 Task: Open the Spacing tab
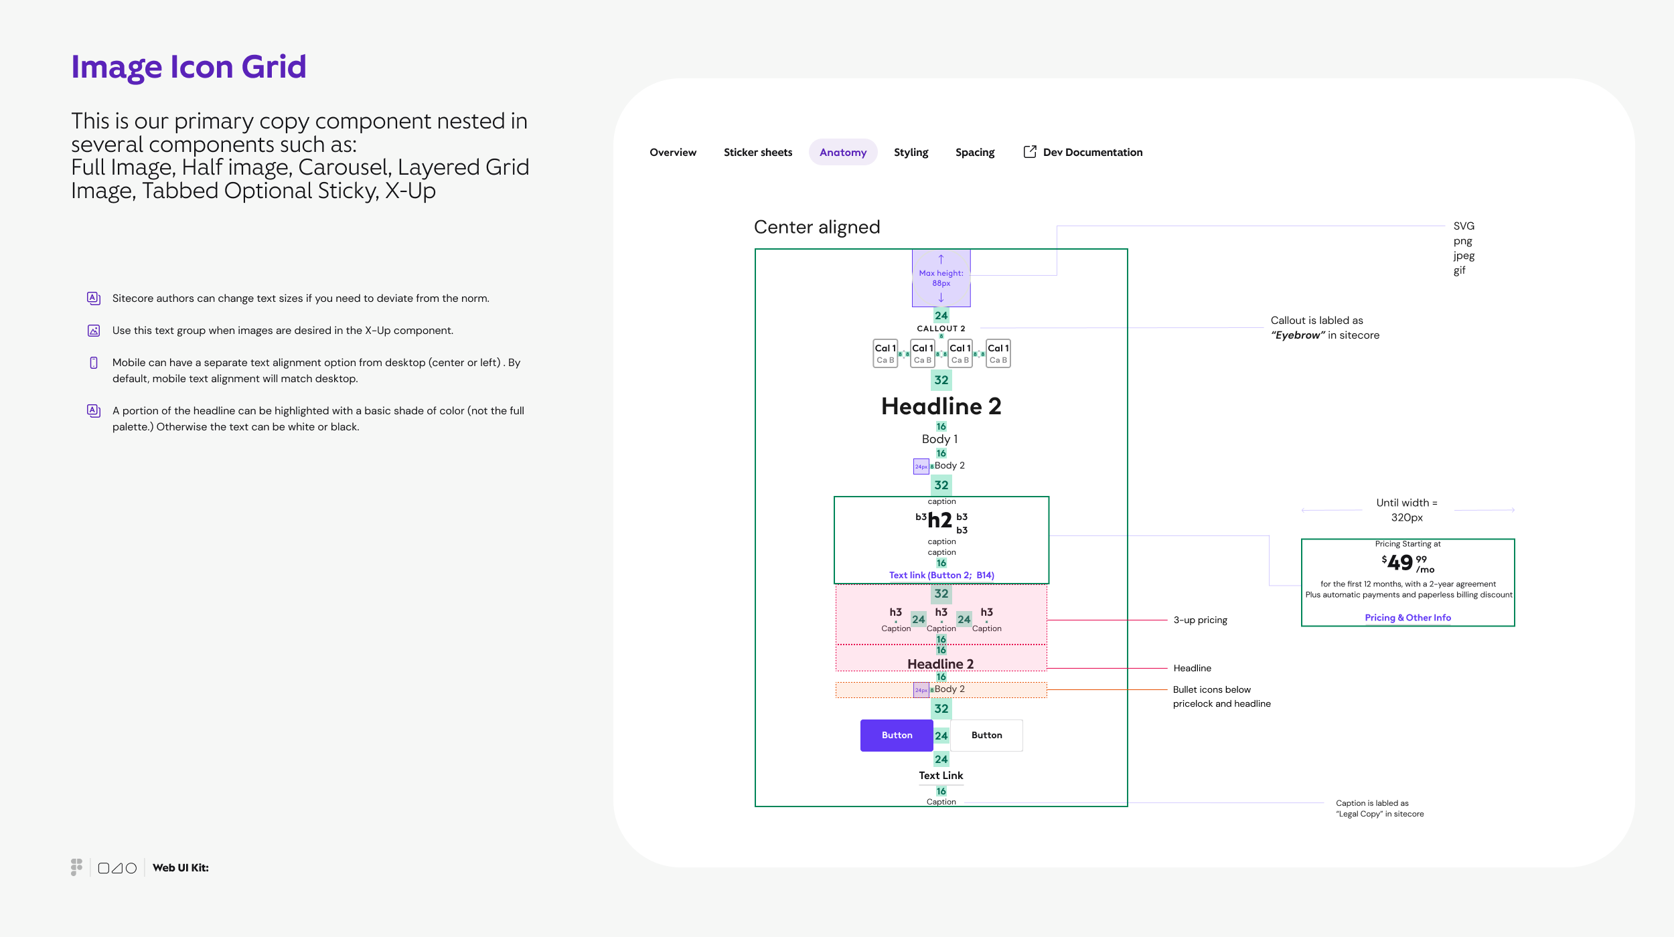(x=974, y=153)
